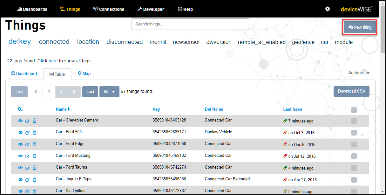Click the link status icon for Ford Taurus
386x195 pixels.
click(x=285, y=168)
